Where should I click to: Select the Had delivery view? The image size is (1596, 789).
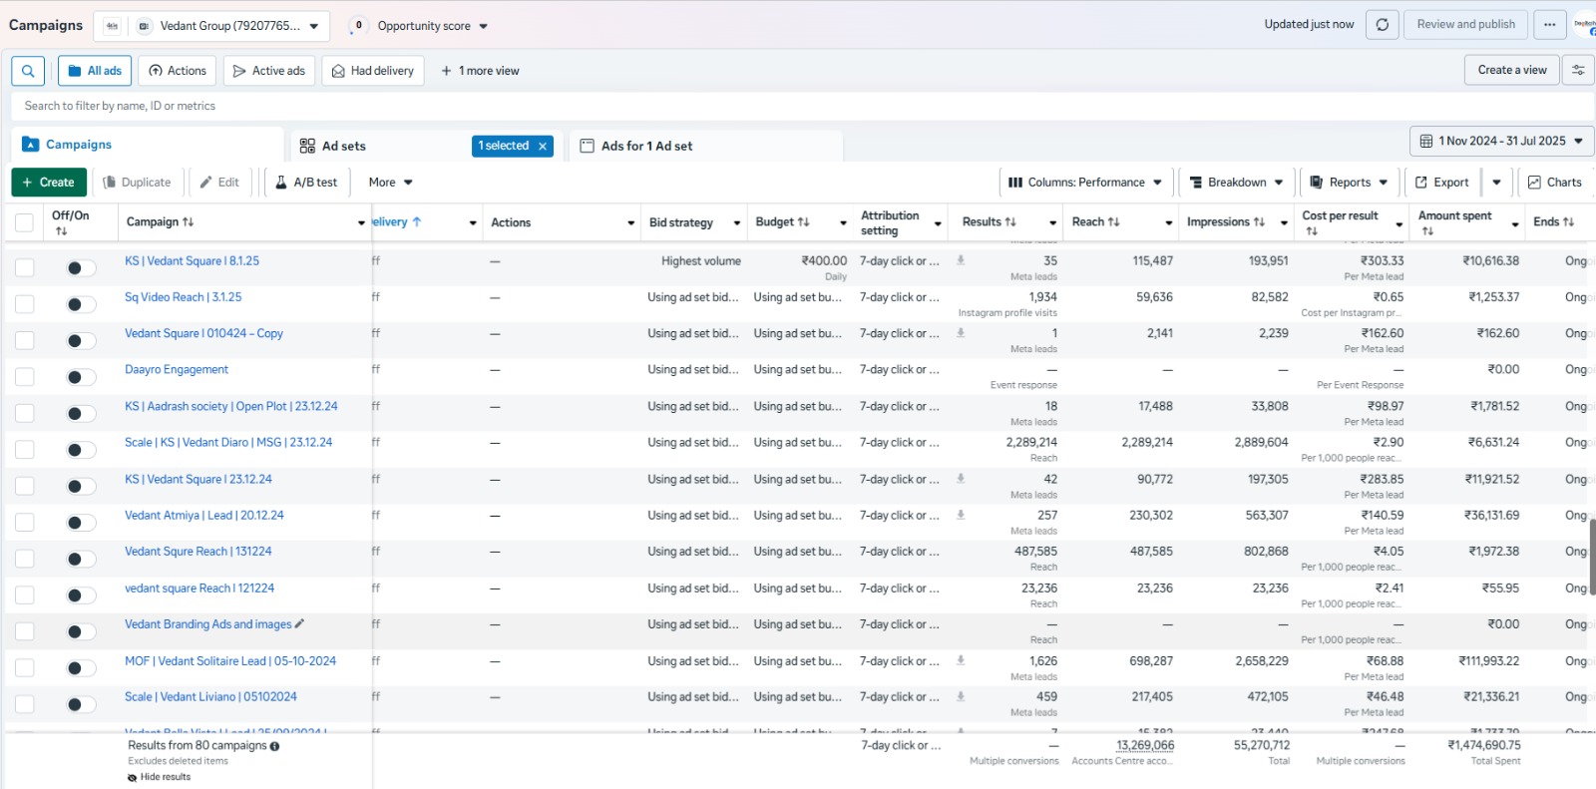(x=373, y=71)
